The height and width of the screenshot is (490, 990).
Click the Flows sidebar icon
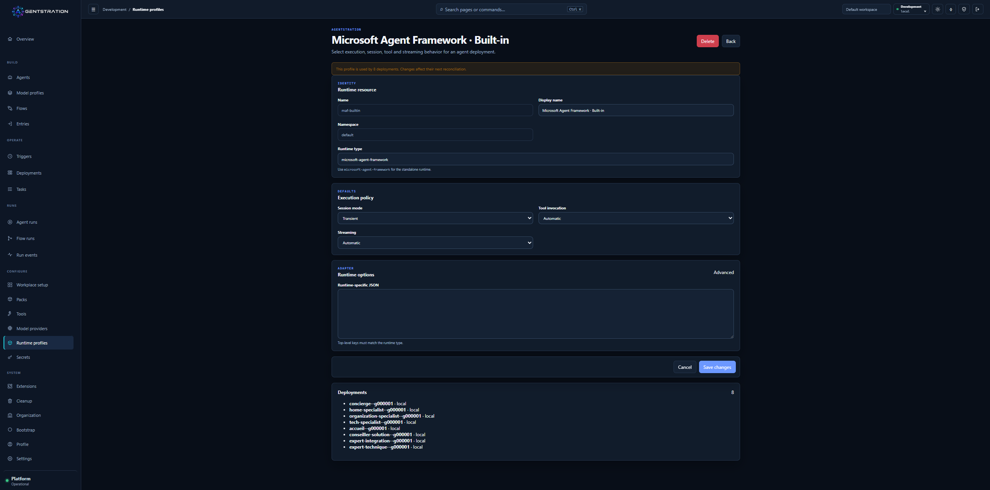pos(10,108)
